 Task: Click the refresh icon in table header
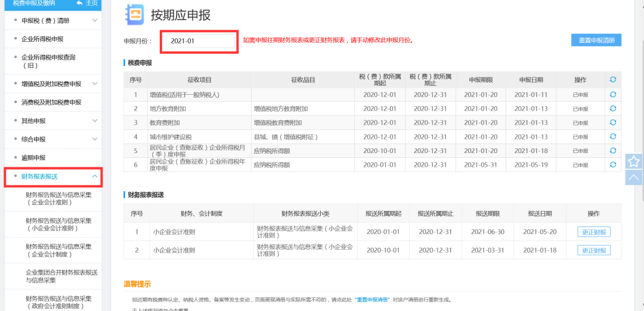pos(613,80)
